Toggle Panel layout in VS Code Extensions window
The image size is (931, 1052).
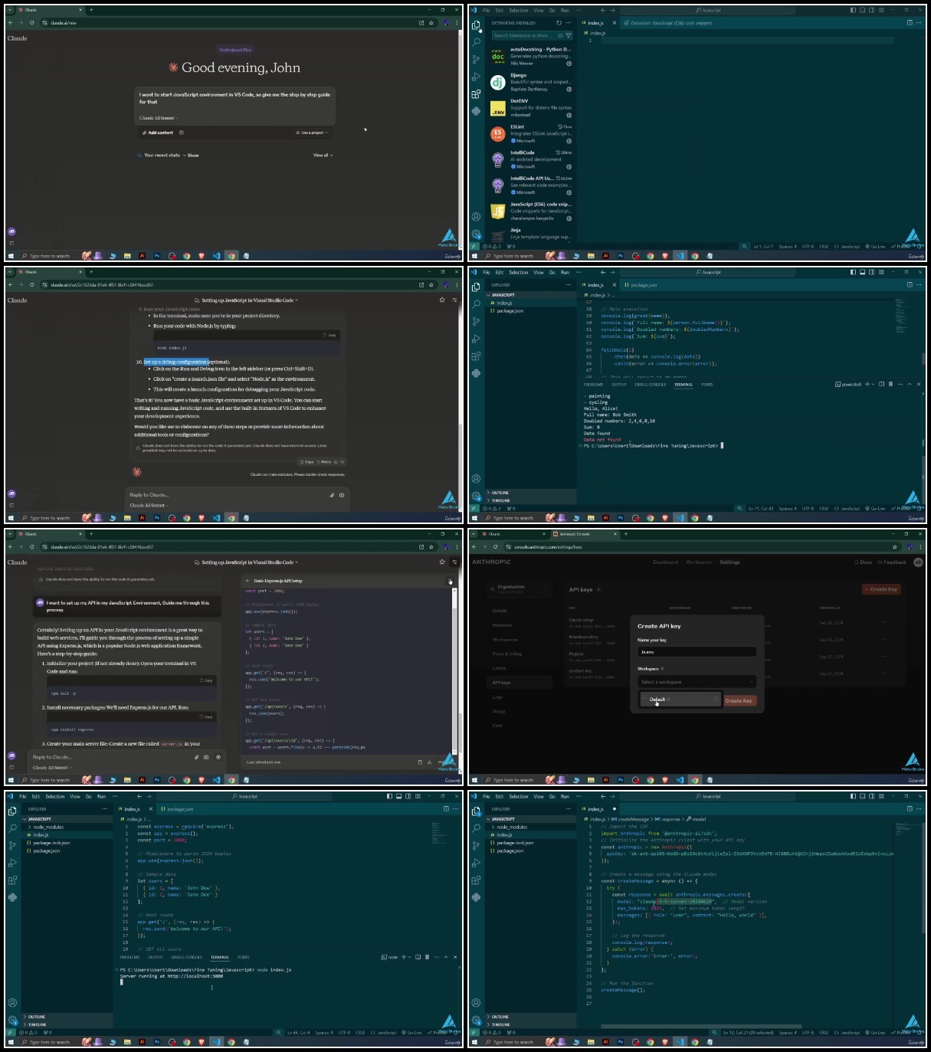[x=862, y=11]
